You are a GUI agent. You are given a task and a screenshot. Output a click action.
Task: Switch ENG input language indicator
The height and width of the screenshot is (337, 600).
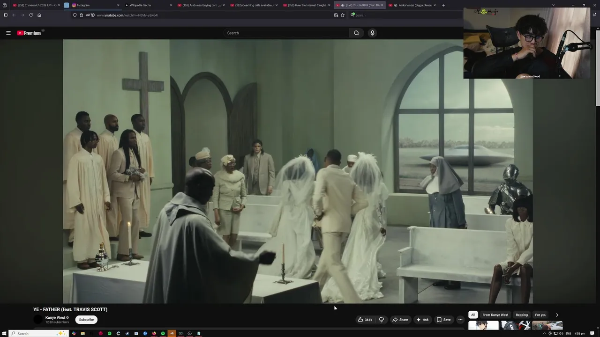coord(568,333)
